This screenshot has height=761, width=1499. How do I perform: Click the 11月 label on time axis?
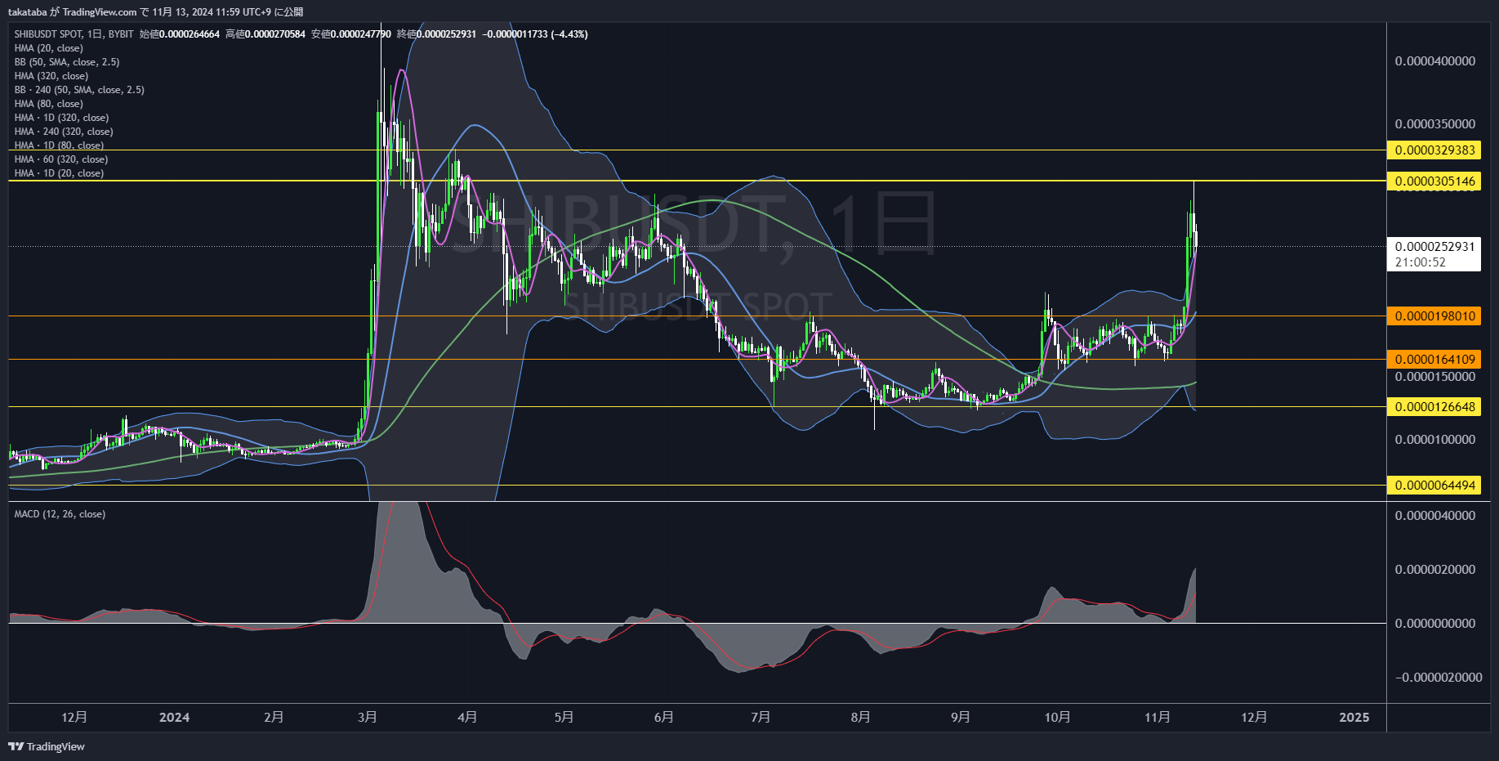coord(1158,718)
